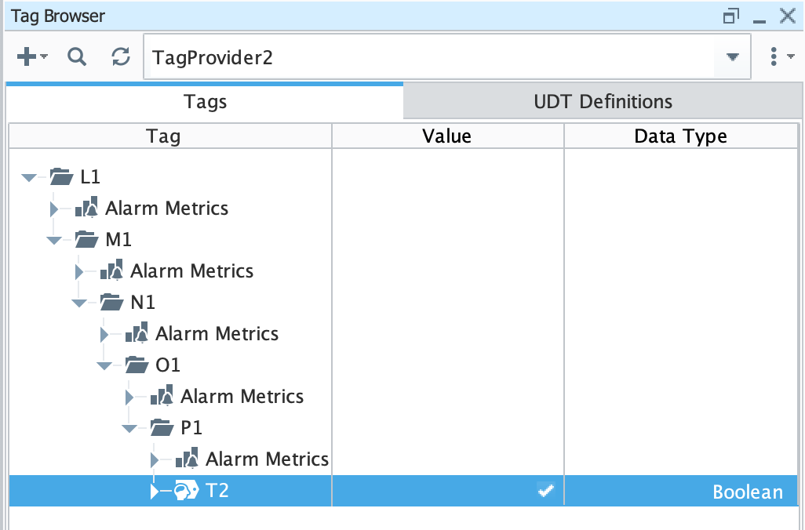Sort by the Data Type column header

click(x=680, y=136)
